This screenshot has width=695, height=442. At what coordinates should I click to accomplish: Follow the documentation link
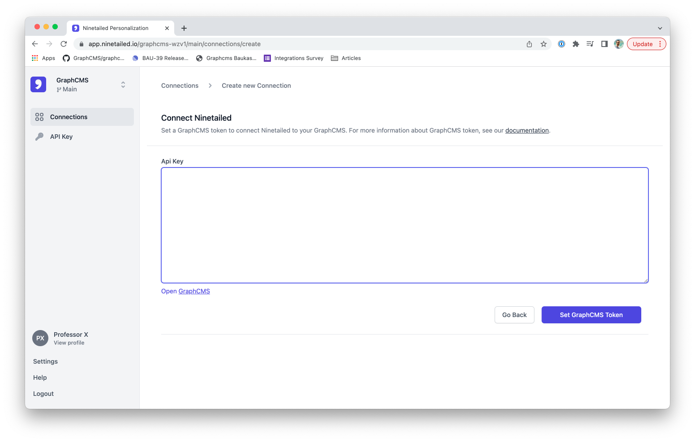tap(527, 130)
